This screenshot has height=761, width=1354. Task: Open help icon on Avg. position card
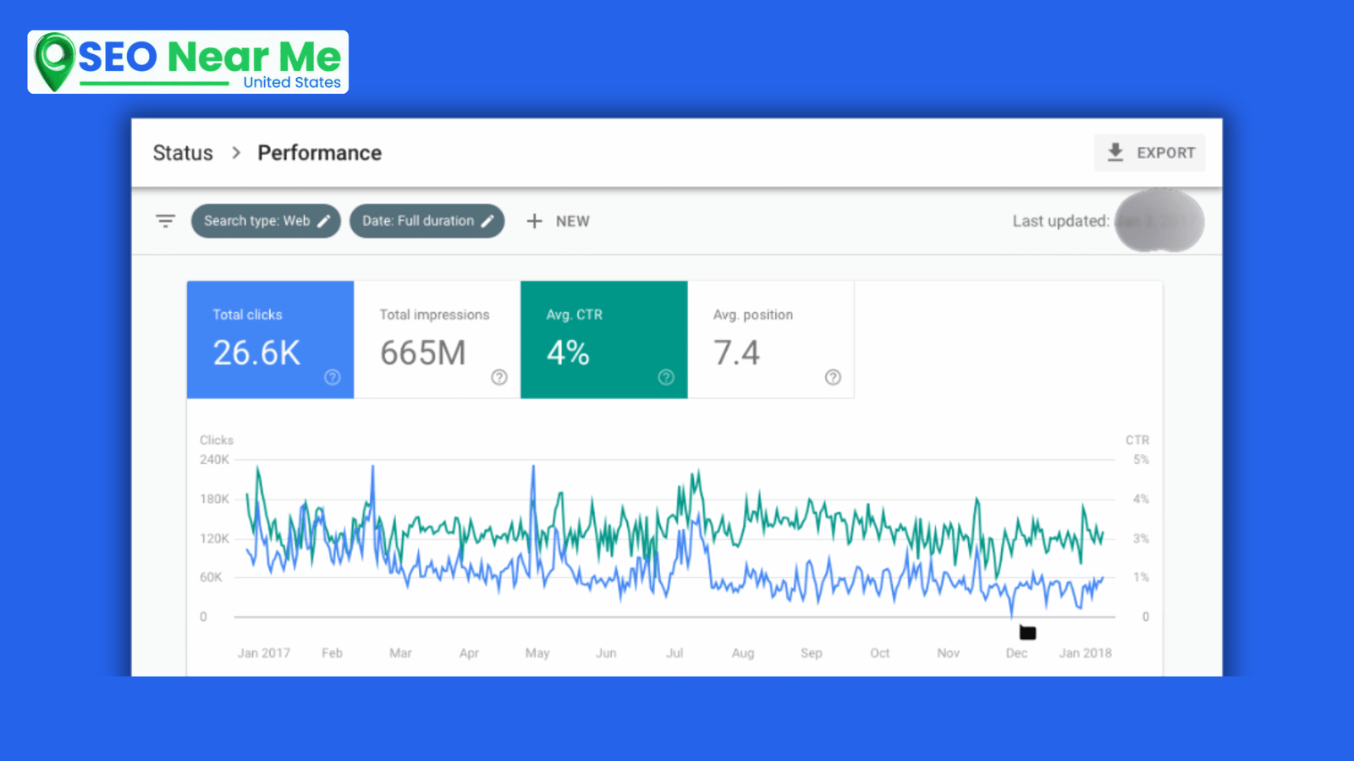833,377
